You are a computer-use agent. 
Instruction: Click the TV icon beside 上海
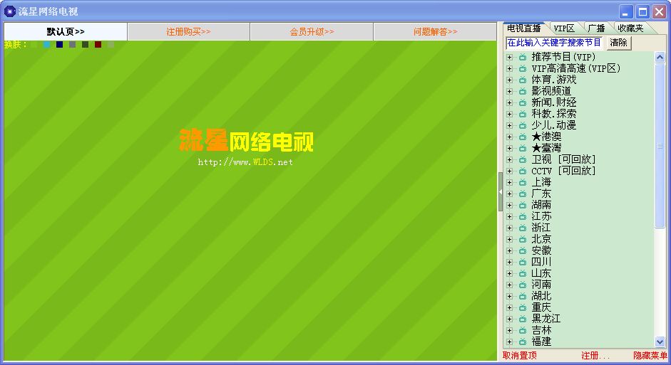[x=523, y=182]
